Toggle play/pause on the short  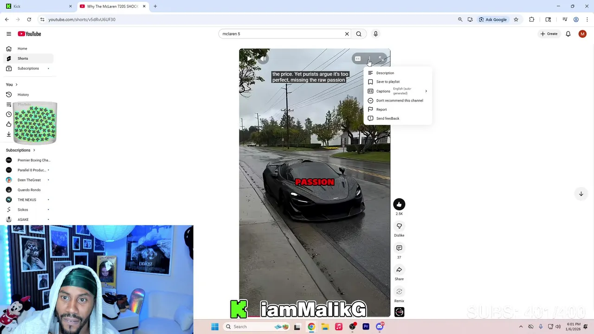[248, 59]
